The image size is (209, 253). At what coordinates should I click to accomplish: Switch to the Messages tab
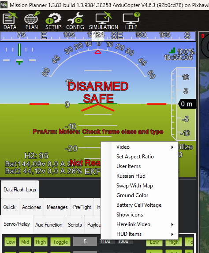click(57, 207)
